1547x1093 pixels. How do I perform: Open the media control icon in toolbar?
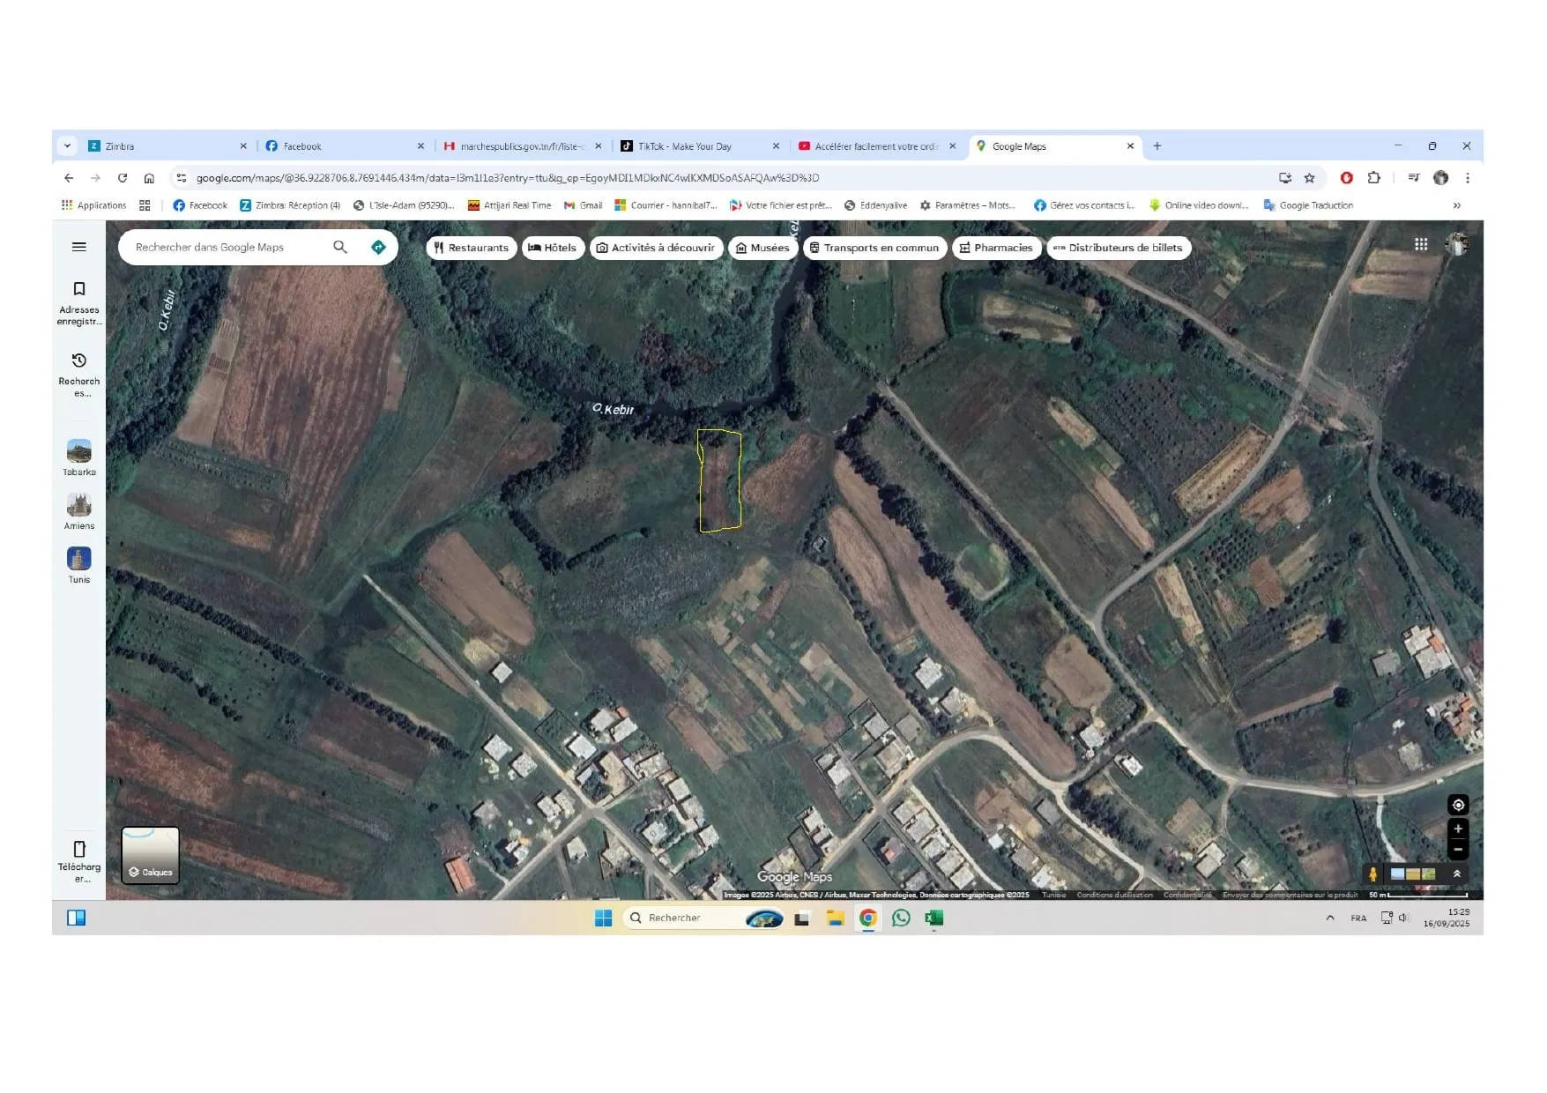1414,178
